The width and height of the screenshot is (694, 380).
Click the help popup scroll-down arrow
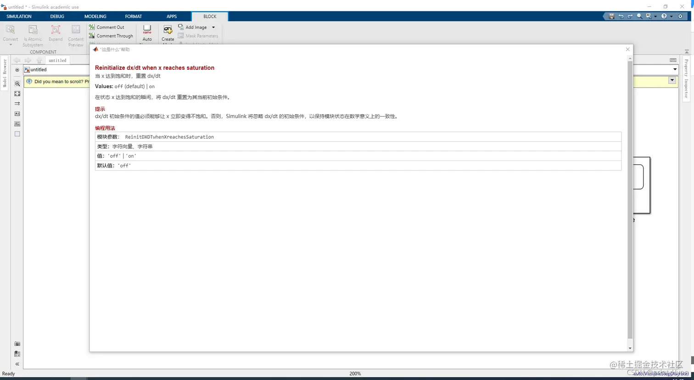630,348
